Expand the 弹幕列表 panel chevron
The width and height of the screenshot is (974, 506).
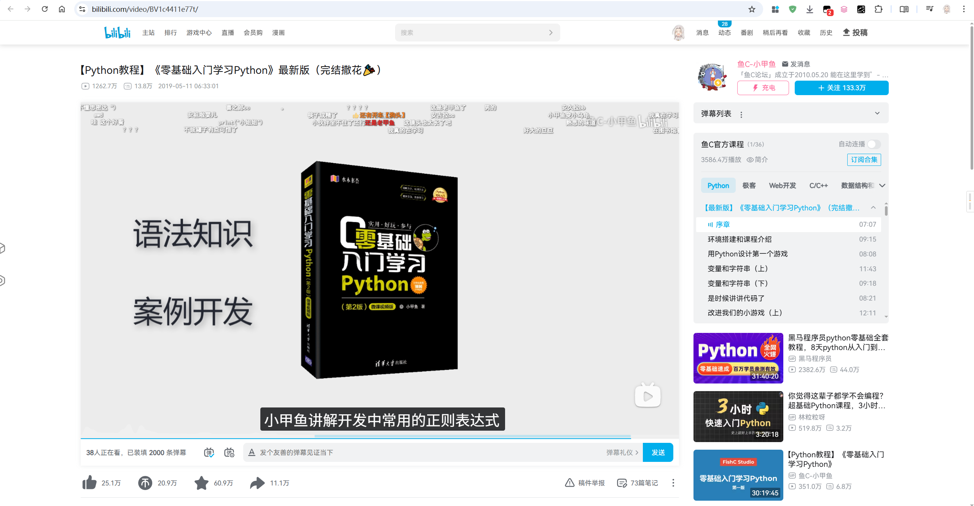pos(877,113)
